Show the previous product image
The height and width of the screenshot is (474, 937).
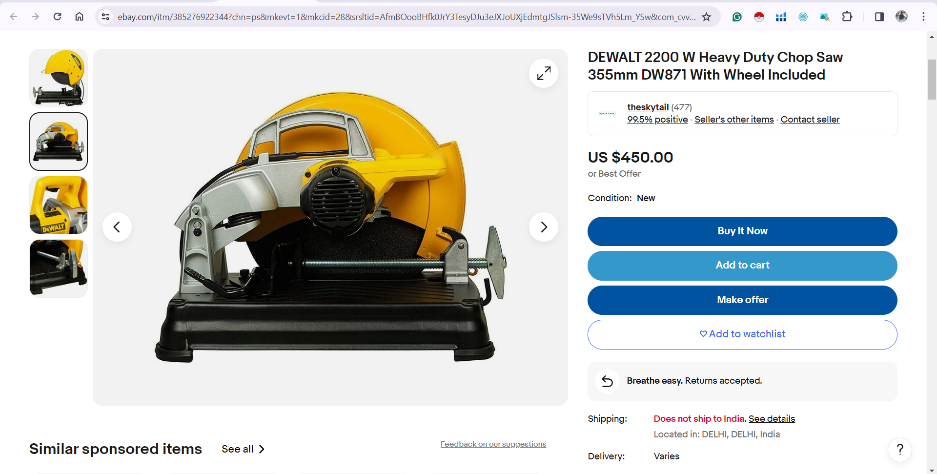[x=117, y=227]
